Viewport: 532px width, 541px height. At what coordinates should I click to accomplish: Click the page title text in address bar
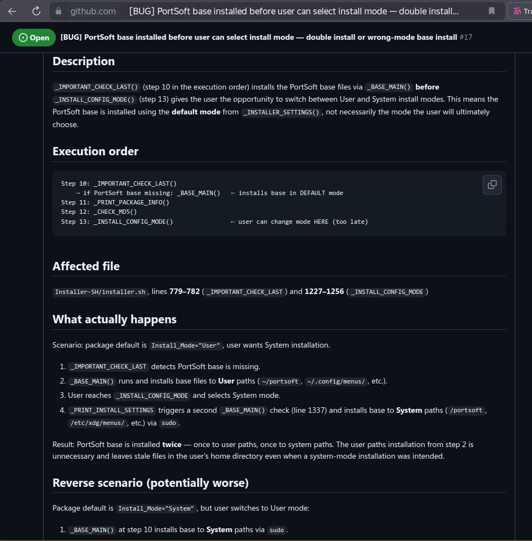[x=294, y=12]
